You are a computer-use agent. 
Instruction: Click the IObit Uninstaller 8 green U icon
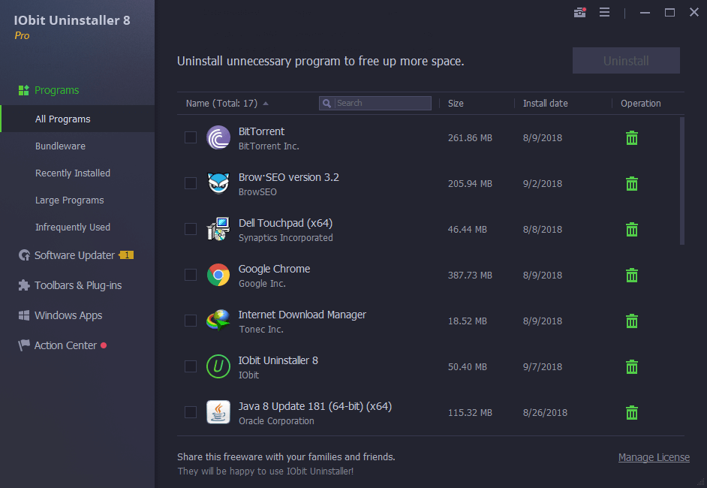218,366
